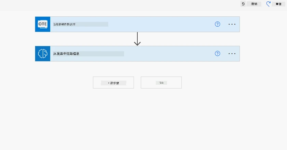Click the + 新步骤 new step button

113,83
